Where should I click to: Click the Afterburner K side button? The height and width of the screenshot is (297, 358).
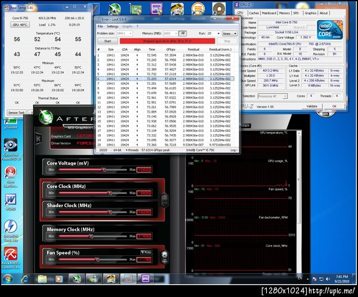(x=38, y=138)
